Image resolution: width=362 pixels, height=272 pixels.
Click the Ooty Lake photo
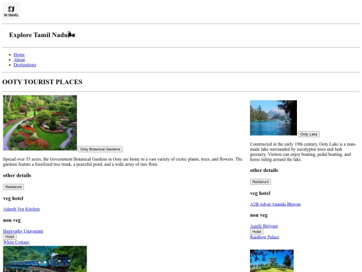click(x=274, y=118)
